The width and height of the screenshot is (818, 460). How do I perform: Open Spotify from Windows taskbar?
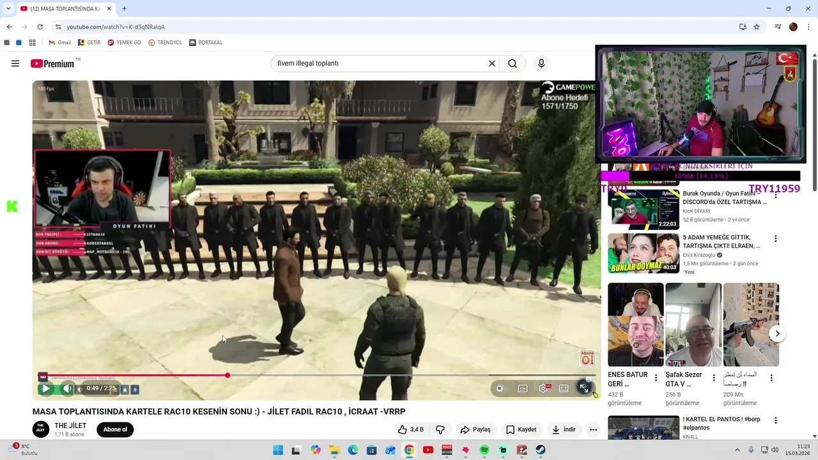click(x=484, y=450)
